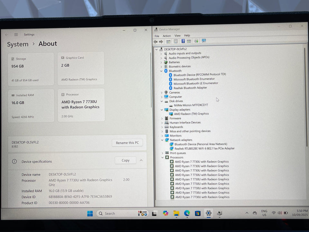309x232 pixels.
Task: Select the Monitors category
Action: [176, 136]
